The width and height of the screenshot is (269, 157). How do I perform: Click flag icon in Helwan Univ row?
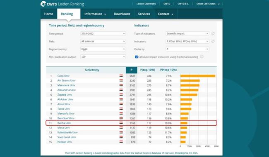click(x=121, y=142)
